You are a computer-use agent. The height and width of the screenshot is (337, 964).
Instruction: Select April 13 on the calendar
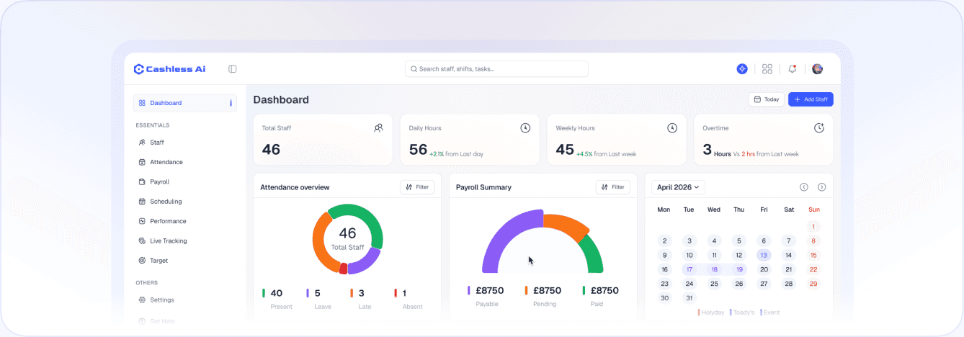(764, 255)
